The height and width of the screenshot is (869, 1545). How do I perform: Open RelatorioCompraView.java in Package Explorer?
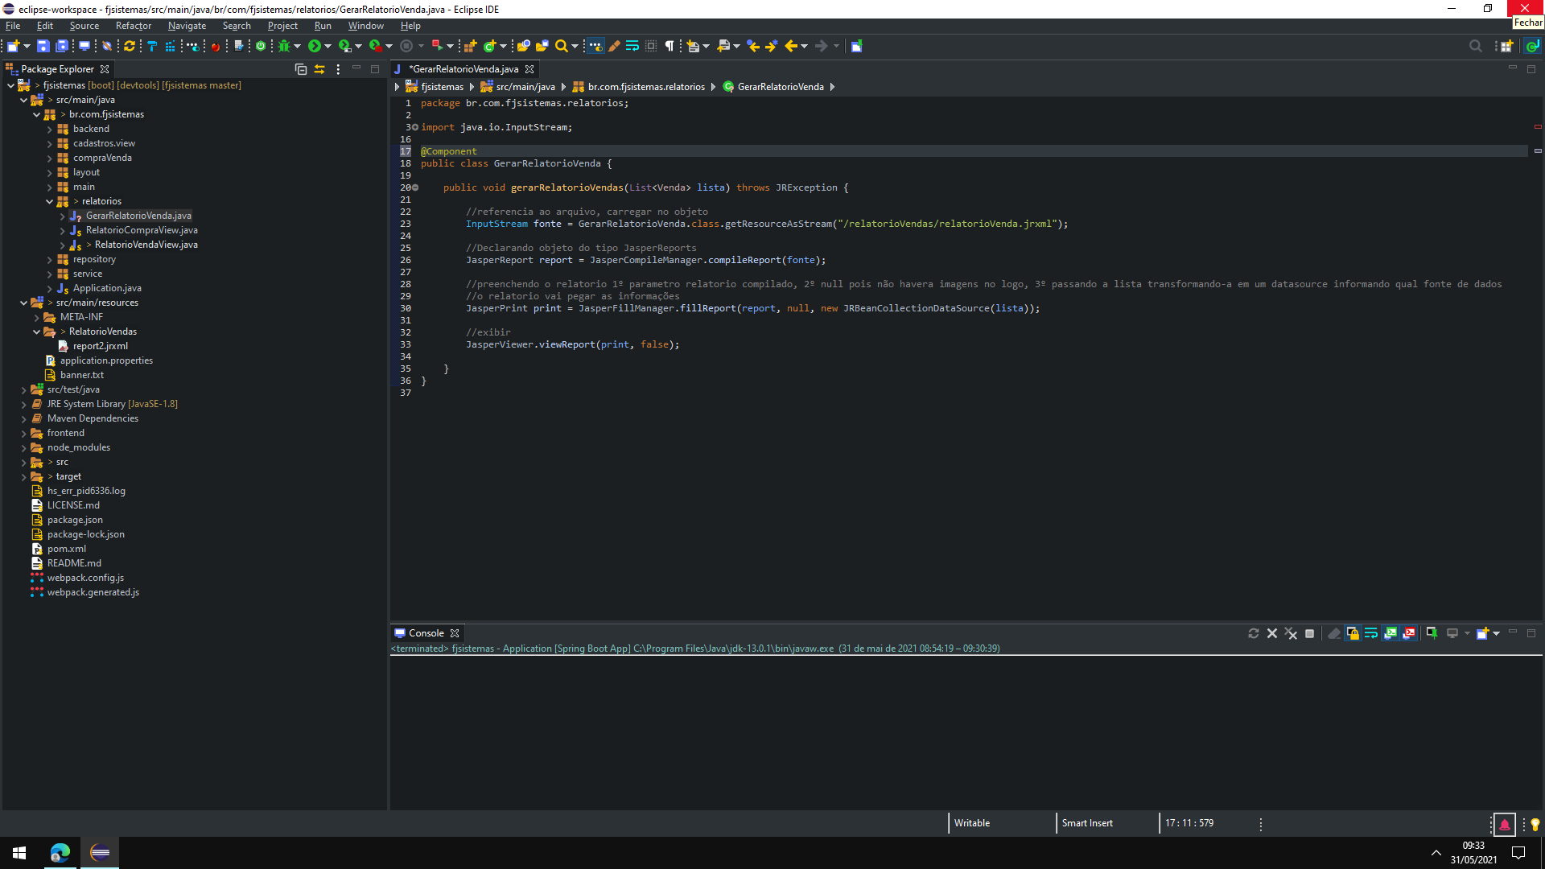[x=142, y=231]
